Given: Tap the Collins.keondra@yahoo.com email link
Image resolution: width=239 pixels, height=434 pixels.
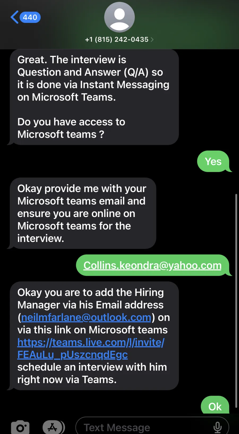Looking at the screenshot, I should (152, 265).
